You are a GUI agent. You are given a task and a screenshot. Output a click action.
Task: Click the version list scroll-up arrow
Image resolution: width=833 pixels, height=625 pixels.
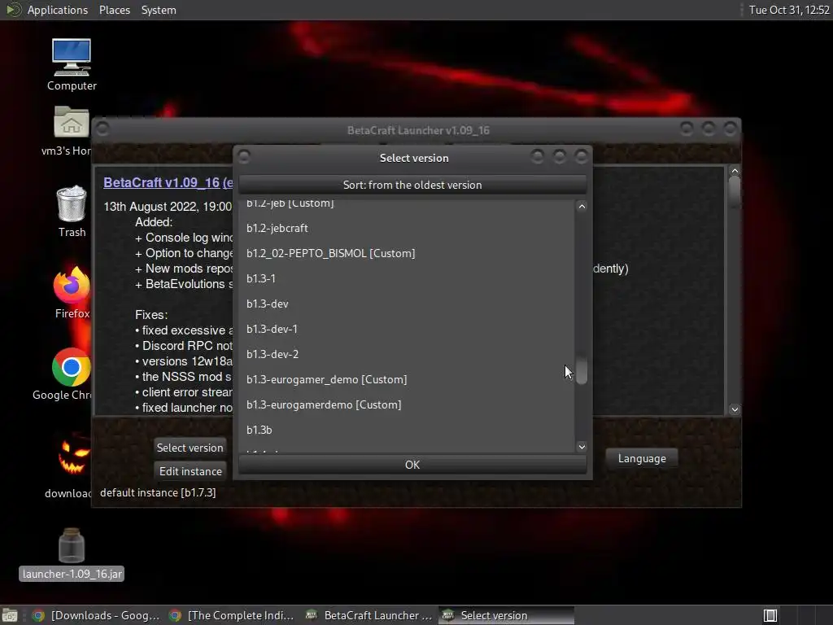(582, 206)
